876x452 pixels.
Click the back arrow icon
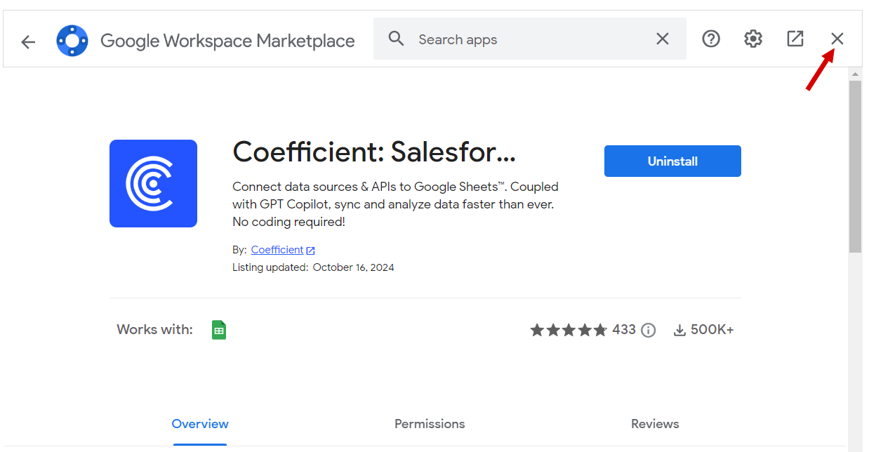pos(28,42)
